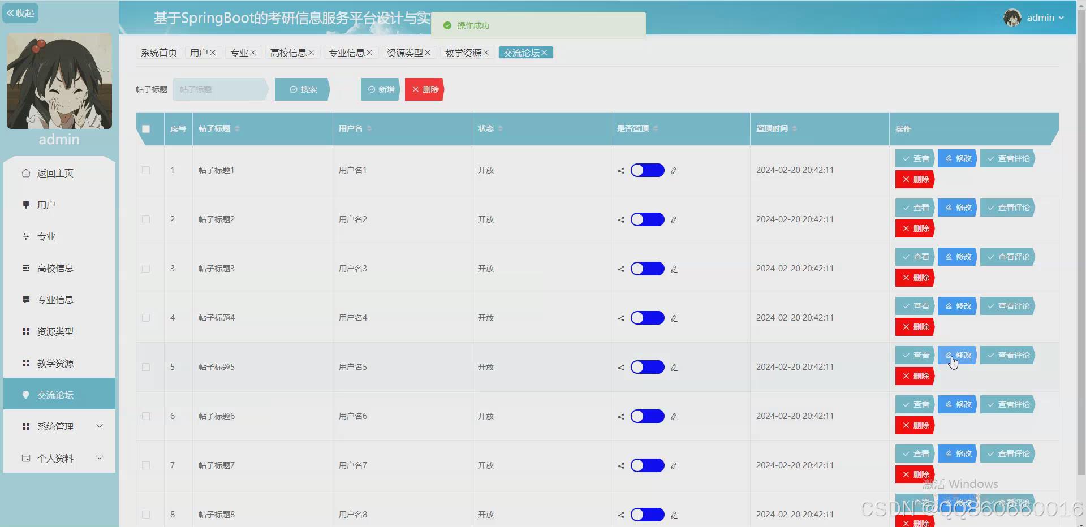Open 专业信息 in the sidebar menu
This screenshot has width=1086, height=527.
[x=59, y=300]
